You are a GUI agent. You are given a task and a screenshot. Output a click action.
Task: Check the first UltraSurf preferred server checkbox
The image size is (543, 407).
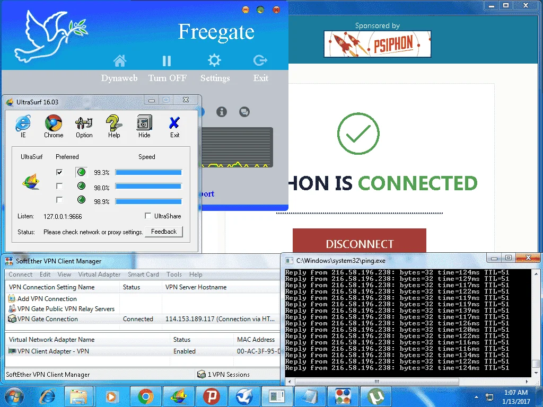59,172
